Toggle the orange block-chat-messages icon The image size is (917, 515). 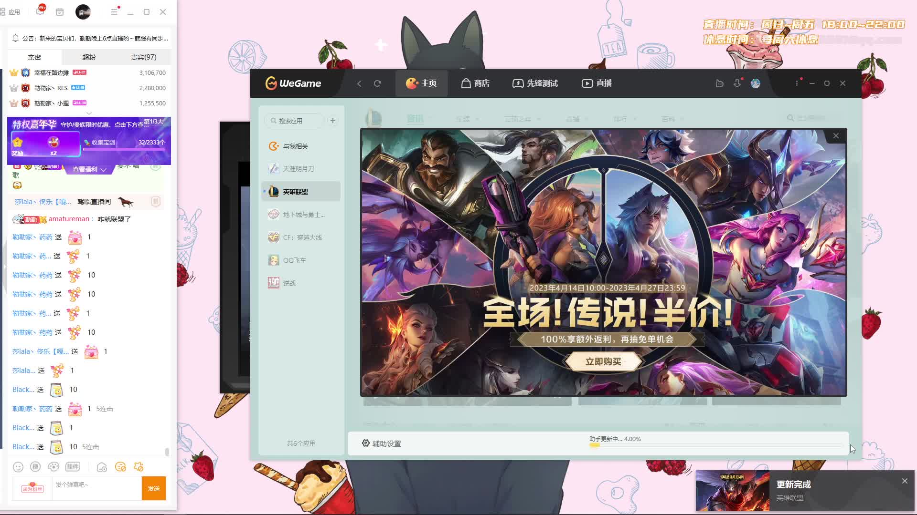(120, 467)
